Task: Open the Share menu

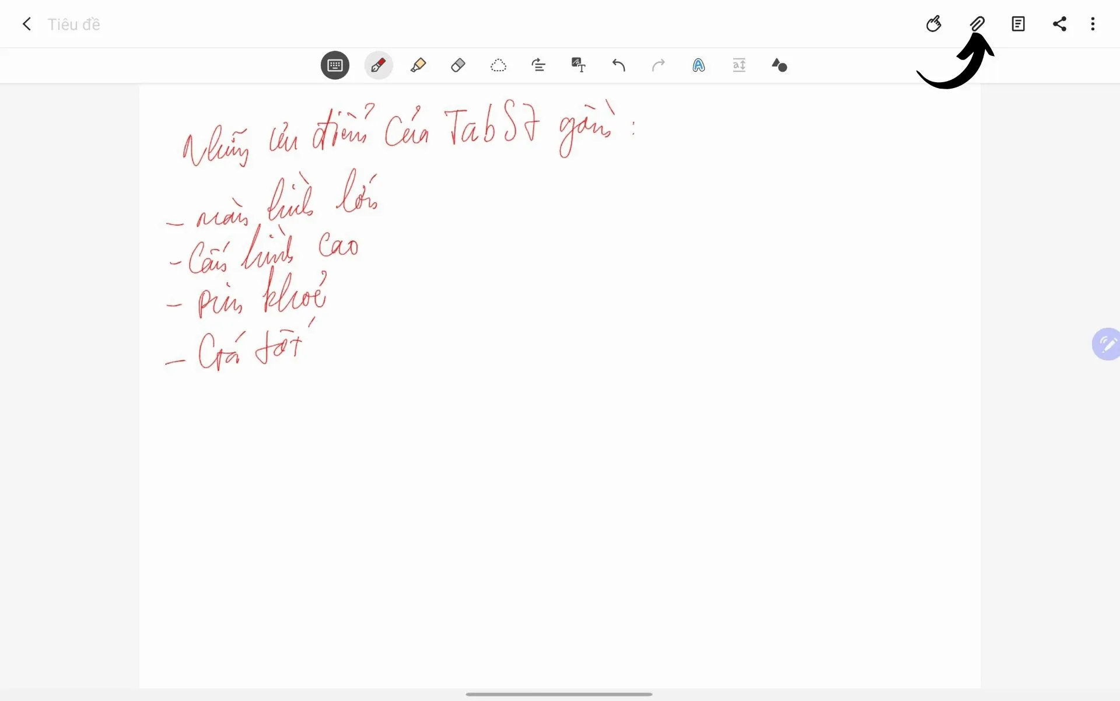Action: (1060, 24)
